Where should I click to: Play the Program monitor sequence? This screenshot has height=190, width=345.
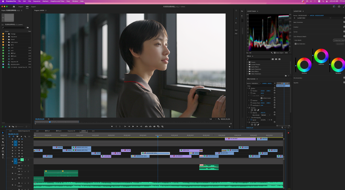point(133,126)
